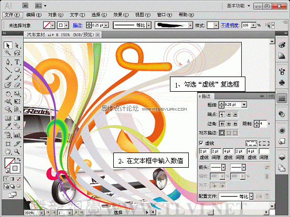Open the 对象(O) menu
Image resolution: width=290 pixels, height=217 pixels.
(56, 15)
